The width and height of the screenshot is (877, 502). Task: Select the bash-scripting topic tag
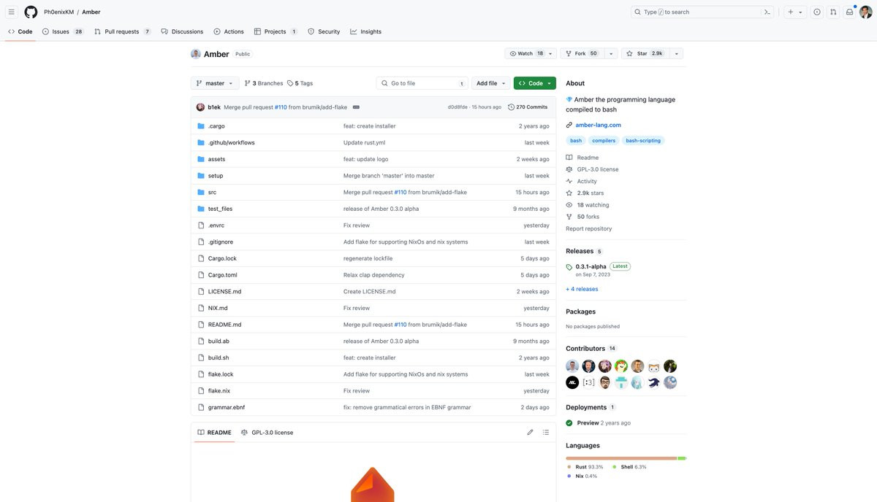[642, 140]
